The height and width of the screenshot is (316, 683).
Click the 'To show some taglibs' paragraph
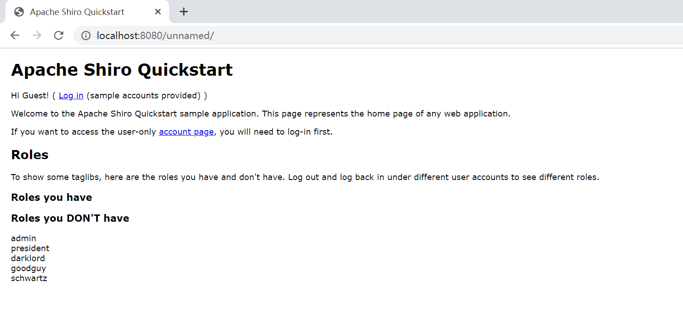(305, 177)
